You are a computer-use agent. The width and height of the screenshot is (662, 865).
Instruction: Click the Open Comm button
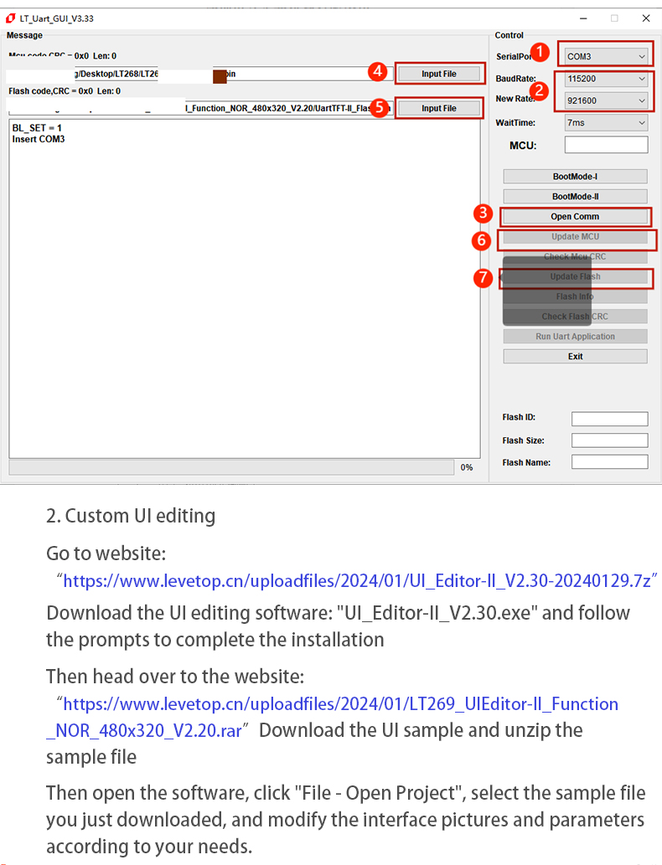pyautogui.click(x=575, y=217)
